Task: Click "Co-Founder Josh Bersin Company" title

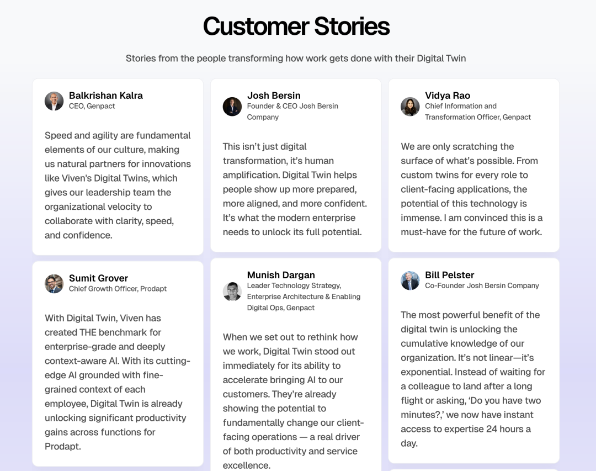Action: (x=482, y=285)
